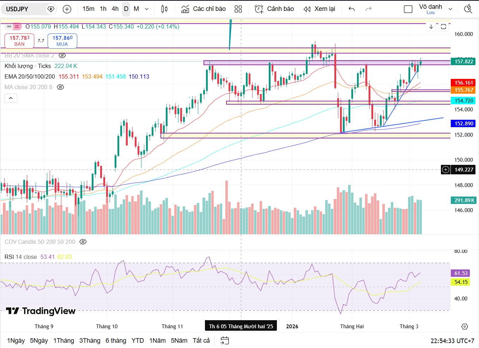
Task: Open timezone menu at 22:54:33 UTC+7
Action: coord(452,341)
